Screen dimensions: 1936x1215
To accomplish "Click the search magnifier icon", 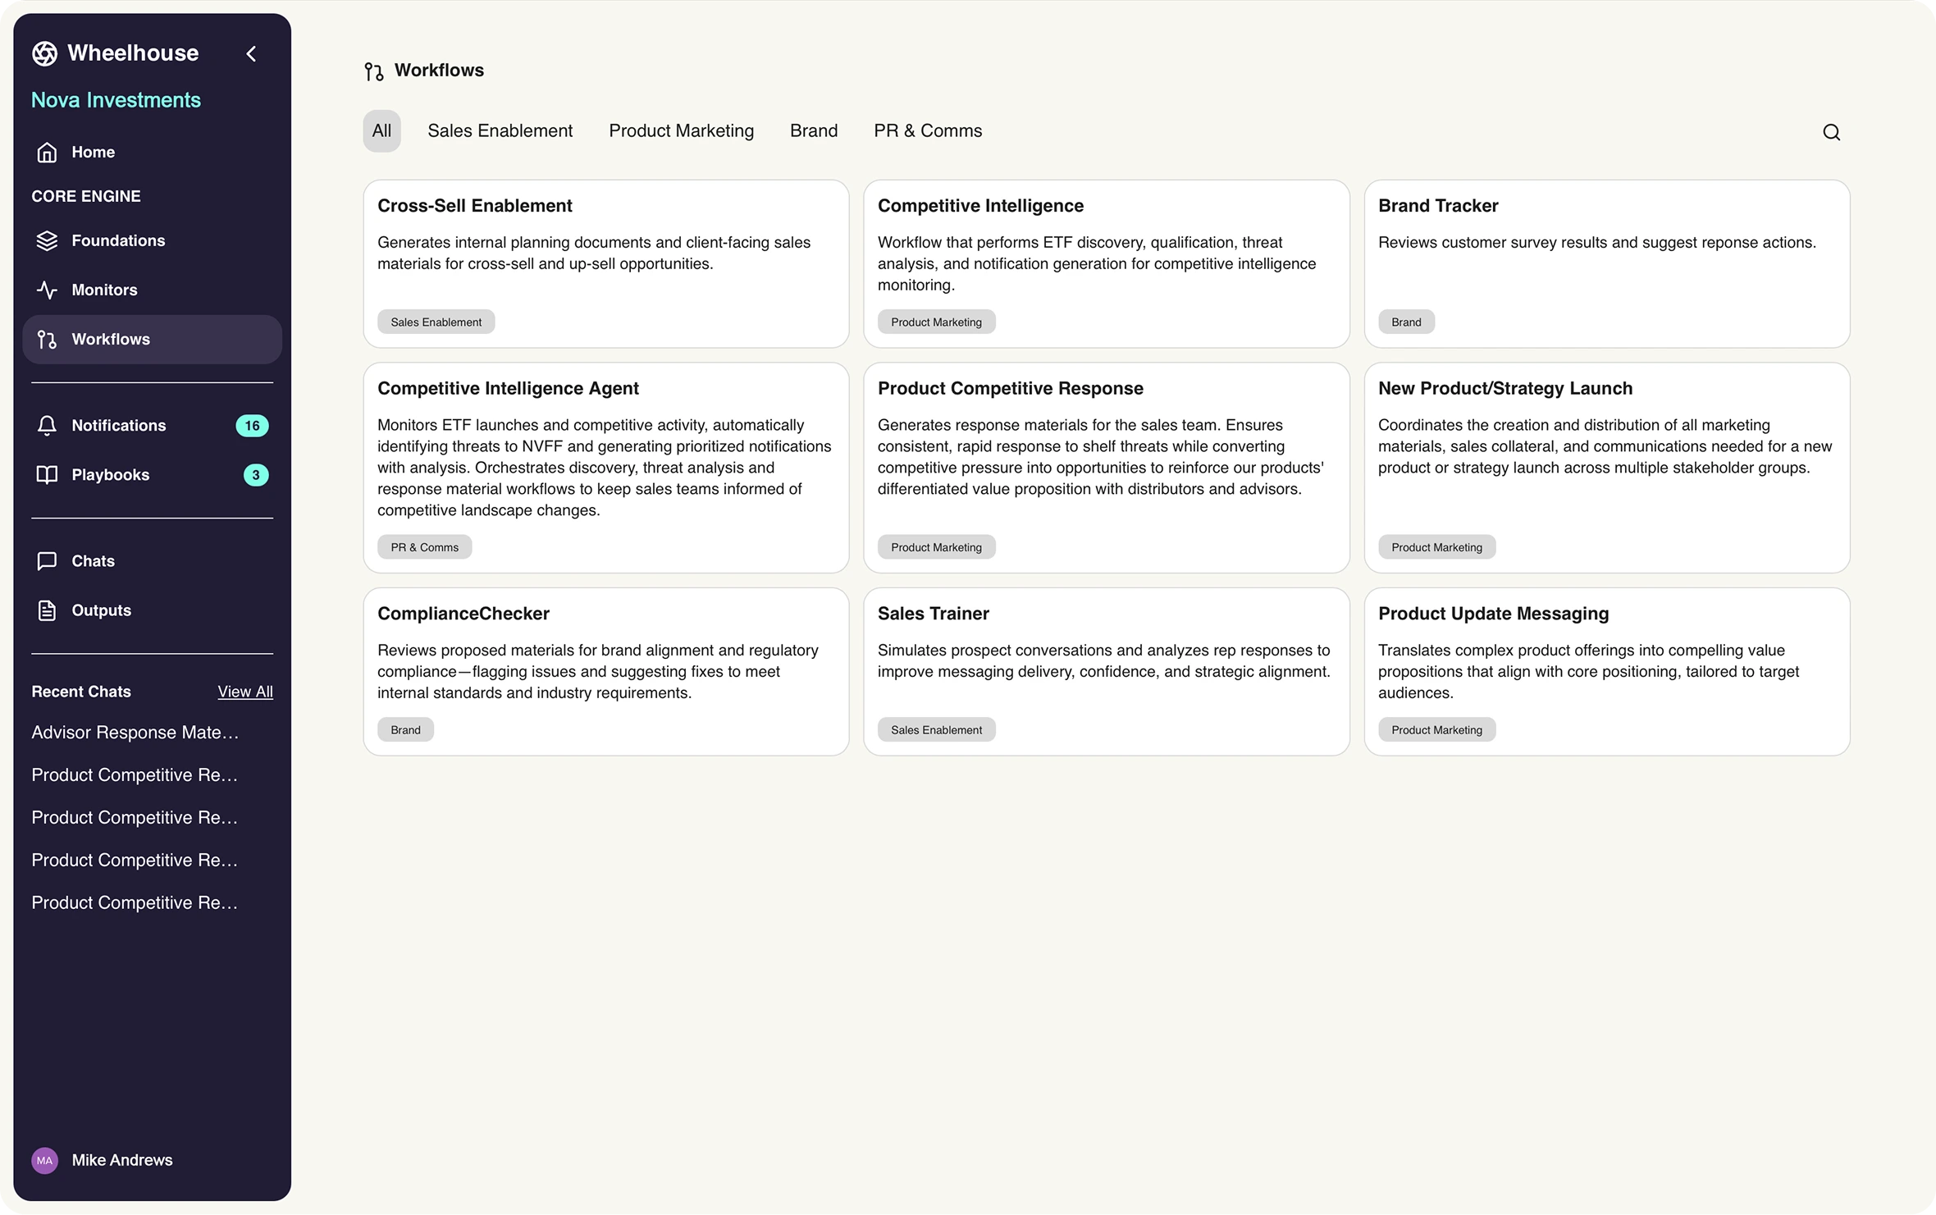I will pyautogui.click(x=1831, y=132).
